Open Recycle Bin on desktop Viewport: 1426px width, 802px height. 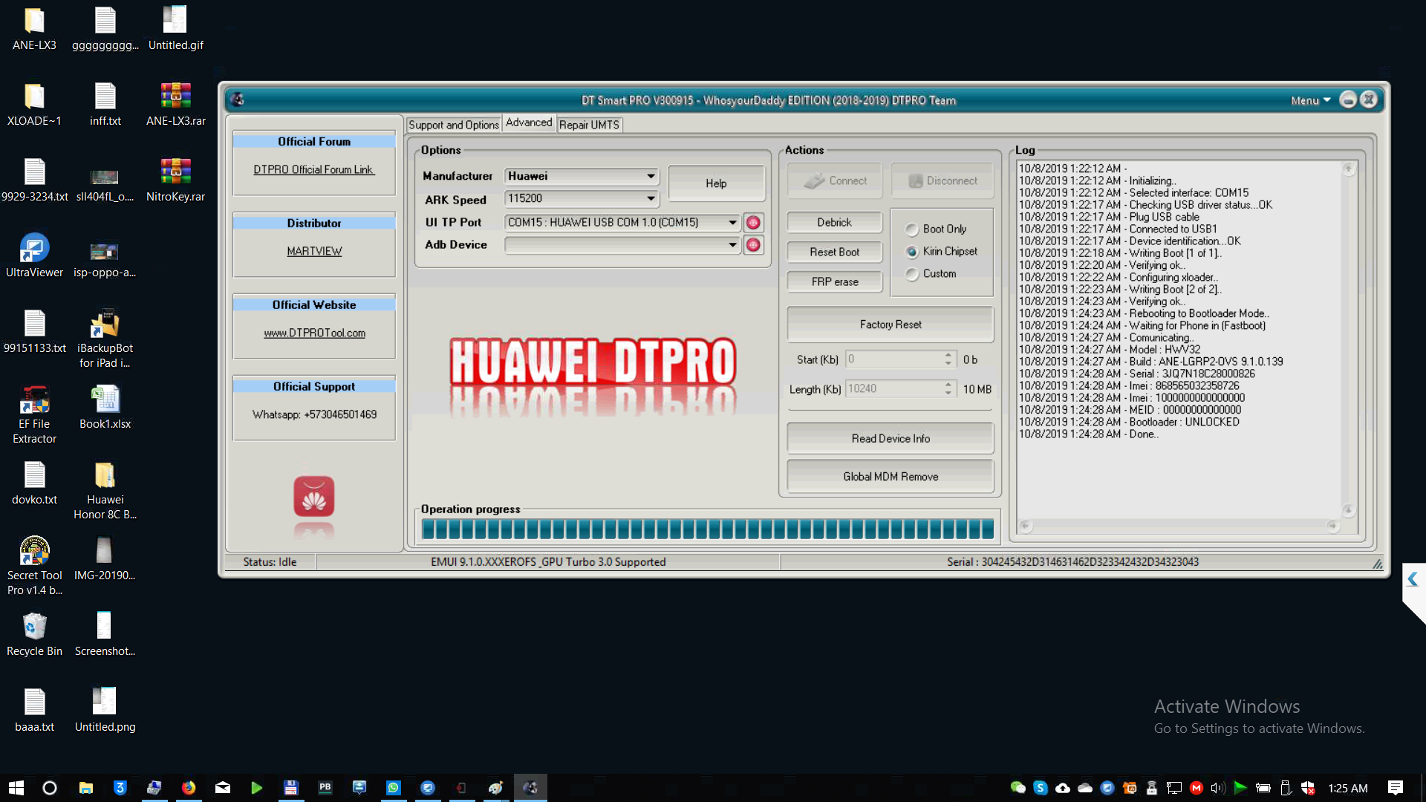[x=34, y=627]
